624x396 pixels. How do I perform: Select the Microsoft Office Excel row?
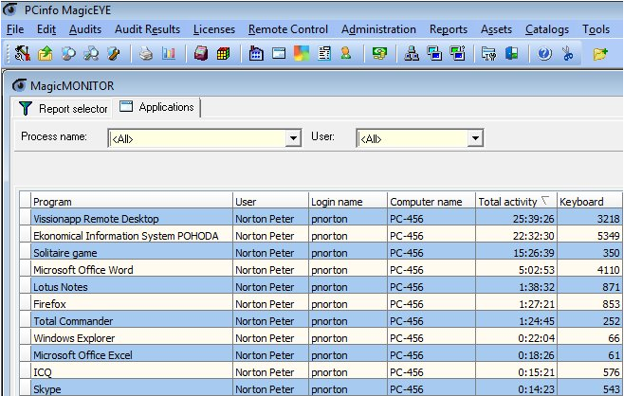(x=321, y=355)
